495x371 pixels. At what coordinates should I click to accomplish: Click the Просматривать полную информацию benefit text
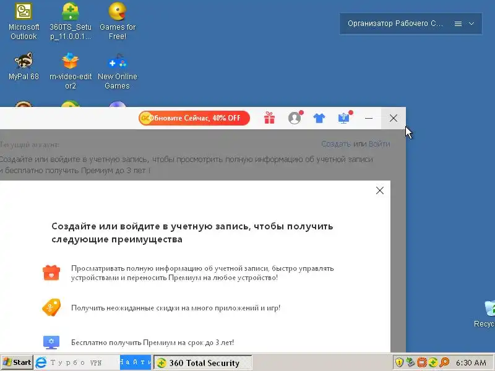(x=202, y=273)
